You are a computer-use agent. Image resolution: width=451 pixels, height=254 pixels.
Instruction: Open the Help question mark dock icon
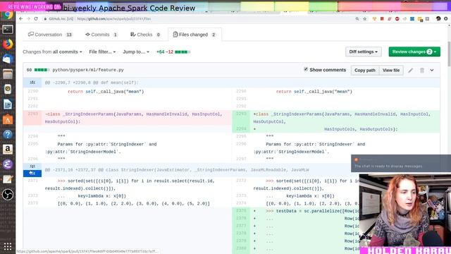(x=8, y=134)
